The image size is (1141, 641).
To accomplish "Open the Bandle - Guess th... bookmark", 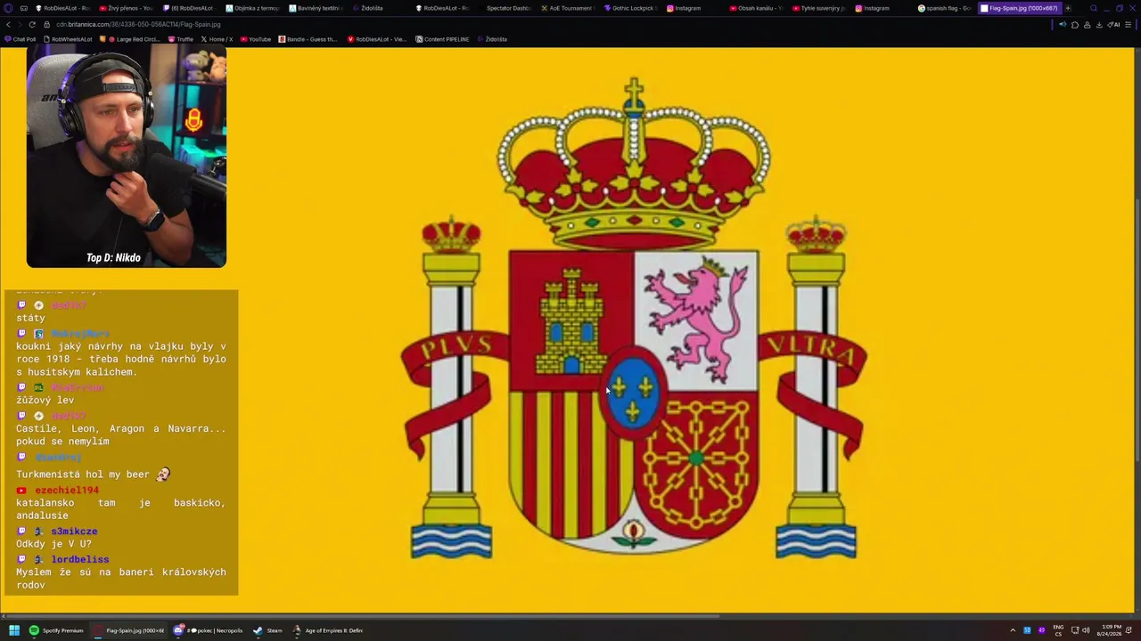I will (x=308, y=39).
